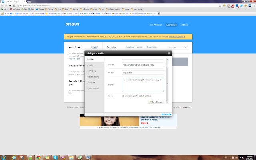Close the Edit your profile dialog
This screenshot has width=256, height=160.
click(169, 53)
